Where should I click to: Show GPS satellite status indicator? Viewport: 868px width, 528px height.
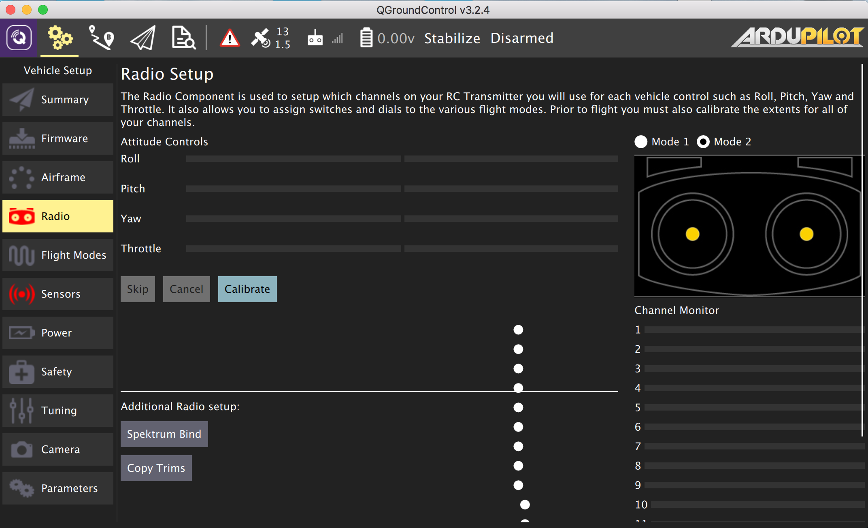pos(270,38)
